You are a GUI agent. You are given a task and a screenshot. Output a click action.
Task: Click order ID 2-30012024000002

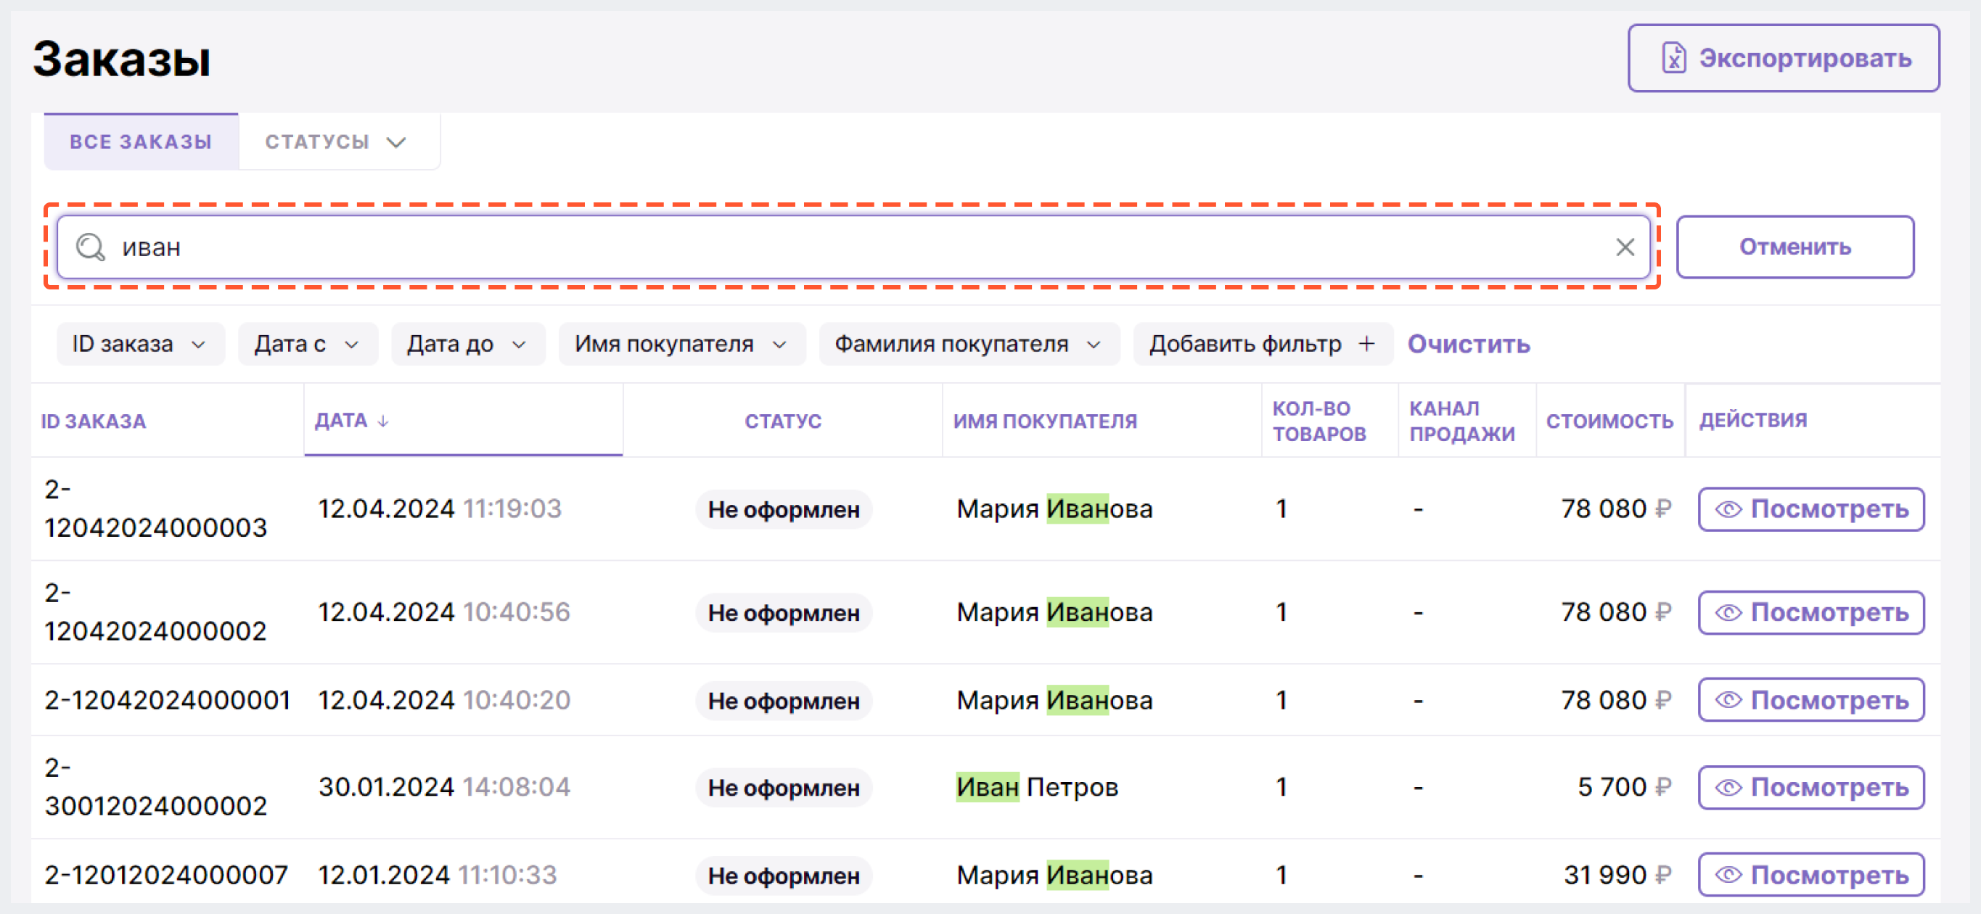[x=155, y=787]
